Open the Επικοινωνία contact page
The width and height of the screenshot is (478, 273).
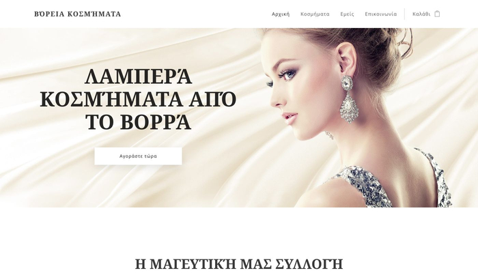381,14
